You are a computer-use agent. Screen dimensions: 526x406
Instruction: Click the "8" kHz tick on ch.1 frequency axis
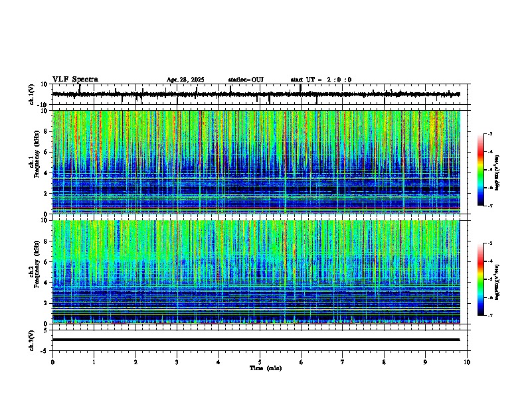pos(46,131)
